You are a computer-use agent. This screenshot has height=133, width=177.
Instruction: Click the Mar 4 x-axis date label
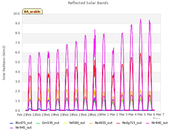click(132, 114)
